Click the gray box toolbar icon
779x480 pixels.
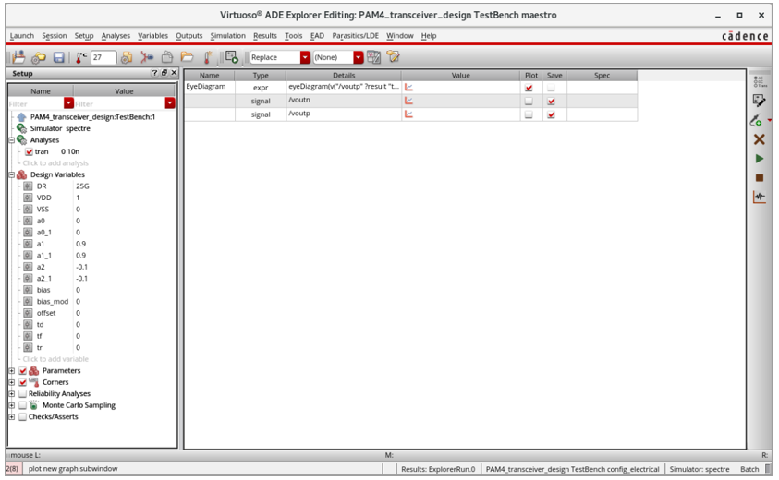click(167, 57)
